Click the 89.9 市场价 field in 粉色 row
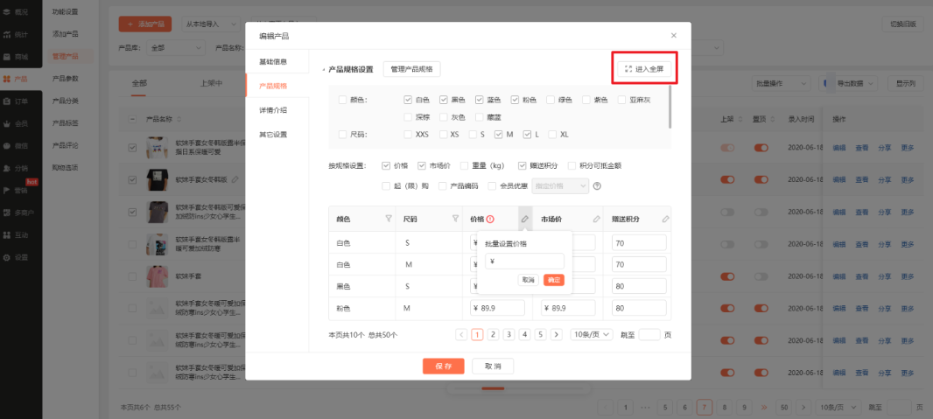This screenshot has height=419, width=933. (568, 308)
